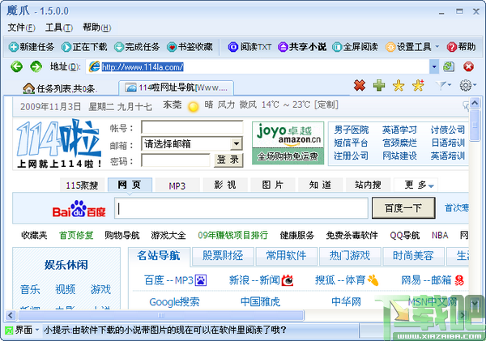
Task: Click the 密码 password field
Action: click(x=176, y=160)
